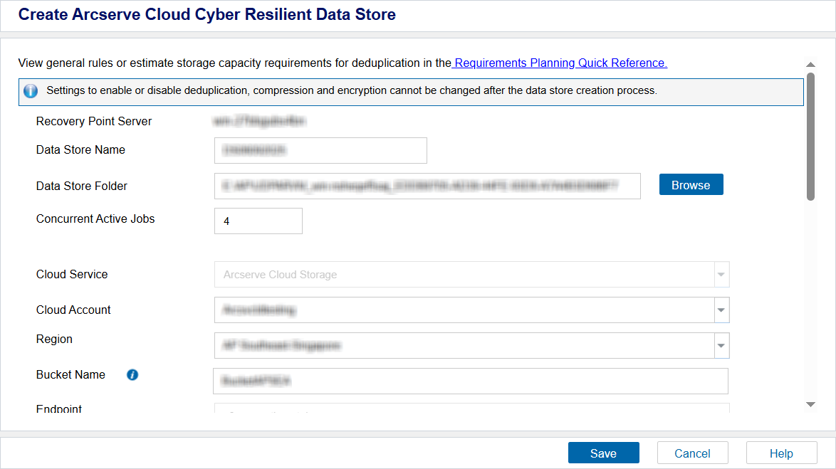Select the Concurrent Active Jobs field
836x469 pixels.
click(x=258, y=221)
